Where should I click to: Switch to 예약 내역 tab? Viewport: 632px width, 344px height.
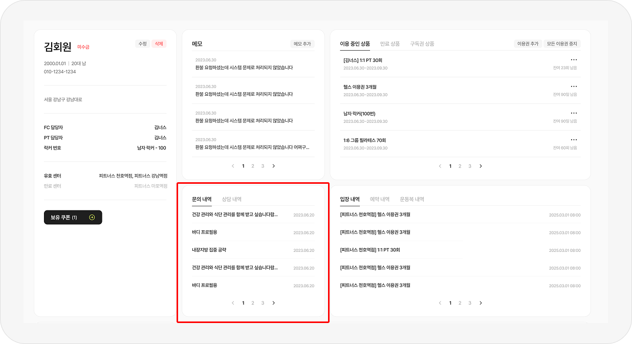pyautogui.click(x=380, y=199)
